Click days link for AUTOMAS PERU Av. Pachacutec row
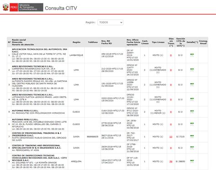This screenshot has height=170, width=216. pos(171,112)
